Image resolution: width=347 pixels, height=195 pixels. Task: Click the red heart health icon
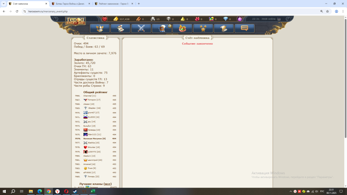tap(104, 19)
